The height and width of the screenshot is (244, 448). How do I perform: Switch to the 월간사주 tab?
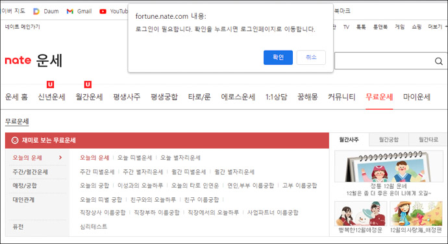click(349, 140)
